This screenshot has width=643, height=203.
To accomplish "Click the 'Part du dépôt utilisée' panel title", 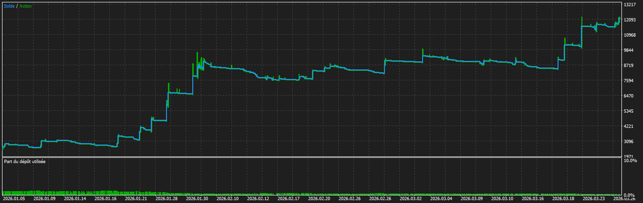I will pos(24,162).
